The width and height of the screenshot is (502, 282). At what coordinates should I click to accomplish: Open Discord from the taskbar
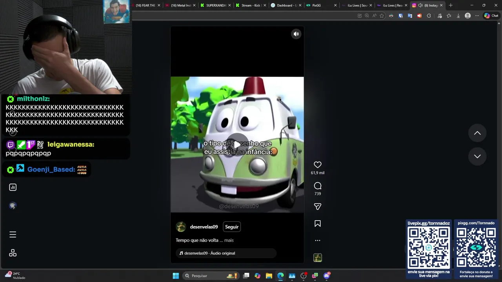327,276
